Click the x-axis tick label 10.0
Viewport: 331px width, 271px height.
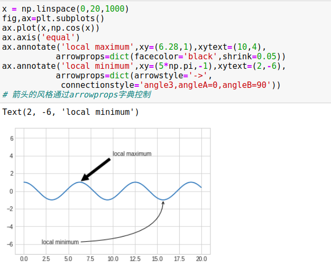[113, 259]
